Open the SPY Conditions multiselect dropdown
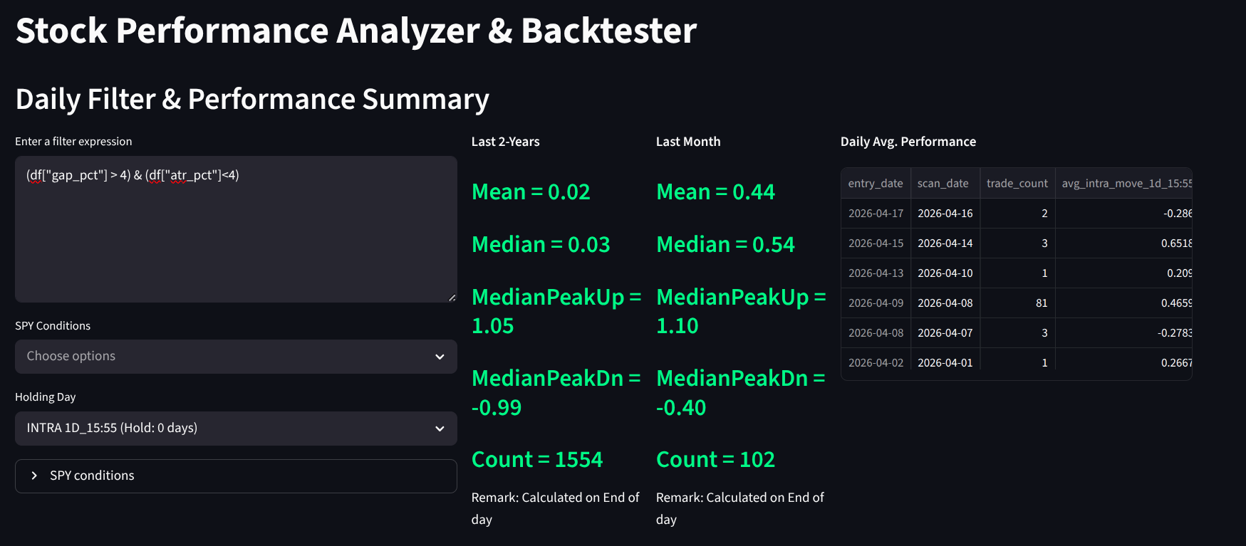1246x546 pixels. click(x=221, y=356)
